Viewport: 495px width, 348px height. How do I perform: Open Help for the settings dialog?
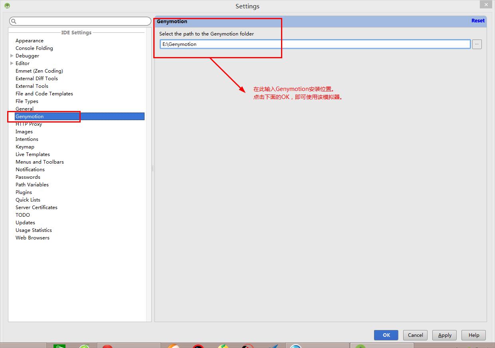point(474,335)
